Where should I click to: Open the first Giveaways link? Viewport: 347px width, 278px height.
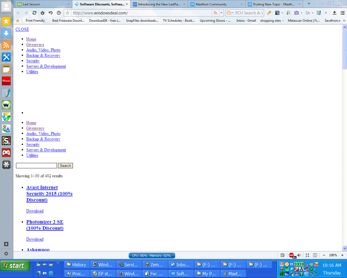(35, 45)
